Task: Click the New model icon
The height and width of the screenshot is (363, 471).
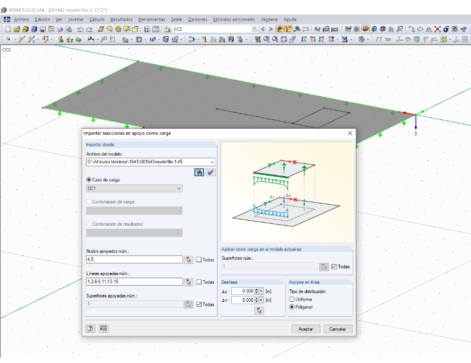Action: [8, 29]
